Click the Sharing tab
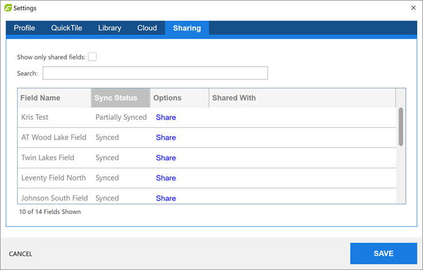The height and width of the screenshot is (270, 423). click(x=187, y=28)
